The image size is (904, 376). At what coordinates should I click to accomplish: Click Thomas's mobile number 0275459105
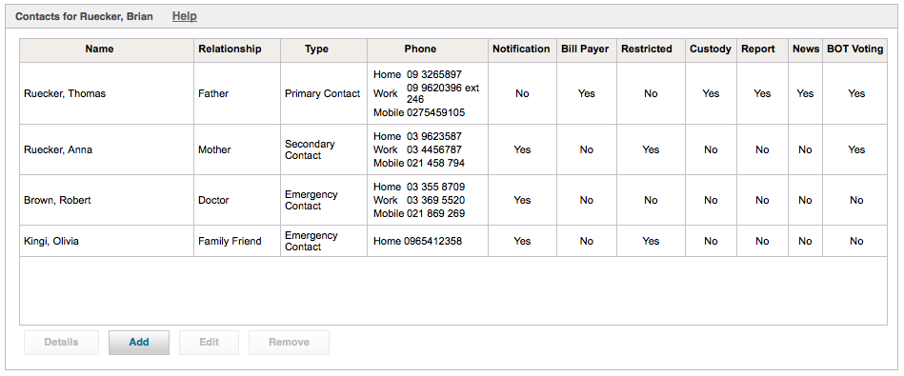tap(435, 112)
